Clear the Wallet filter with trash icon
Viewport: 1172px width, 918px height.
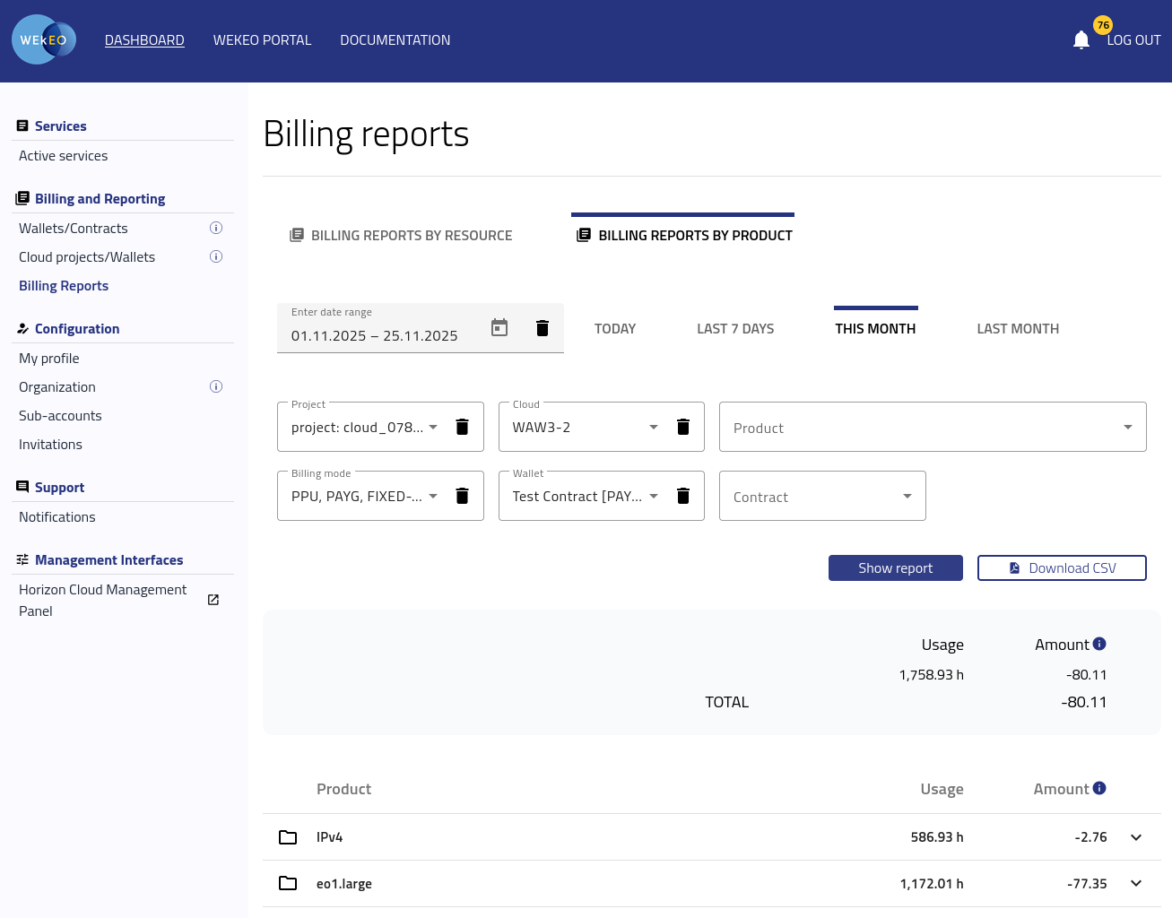tap(682, 496)
